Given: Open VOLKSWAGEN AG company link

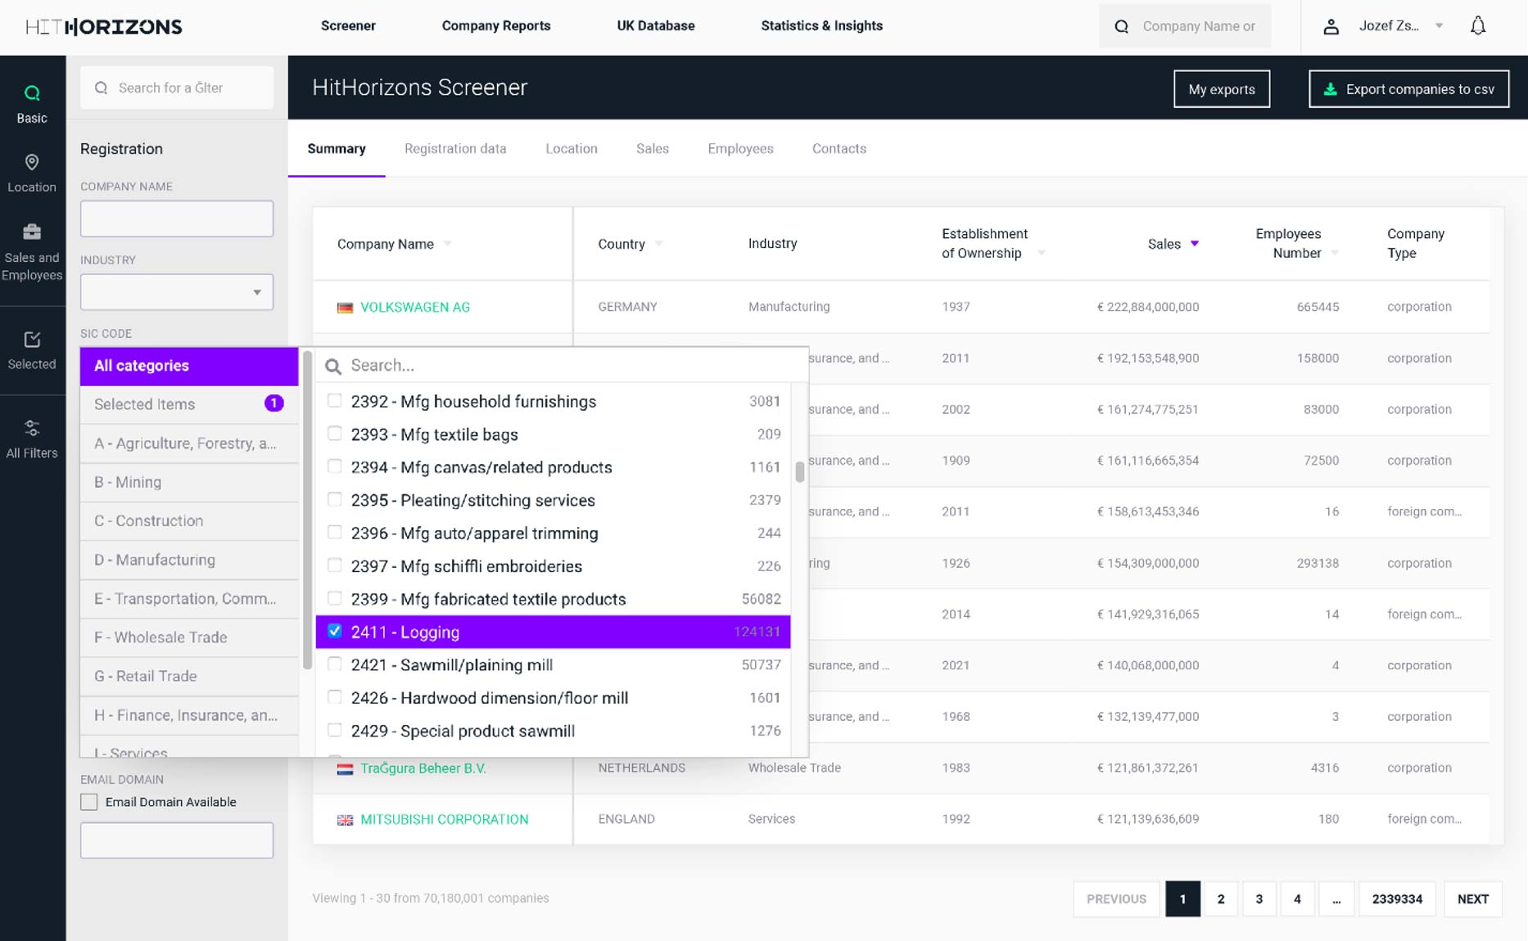Looking at the screenshot, I should tap(415, 308).
